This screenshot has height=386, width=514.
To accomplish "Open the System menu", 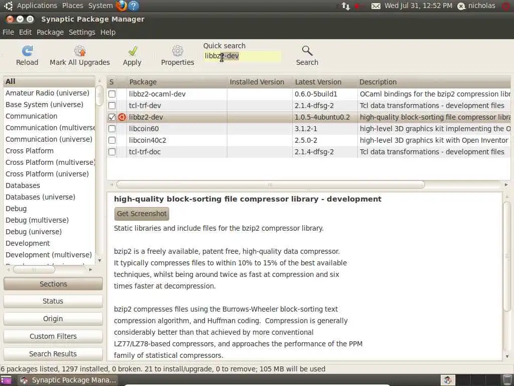I will click(x=100, y=6).
